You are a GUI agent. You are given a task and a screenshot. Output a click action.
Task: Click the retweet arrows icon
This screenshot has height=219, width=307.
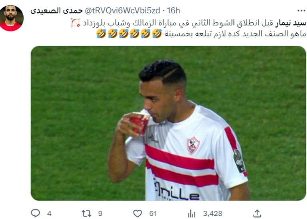[86, 213]
